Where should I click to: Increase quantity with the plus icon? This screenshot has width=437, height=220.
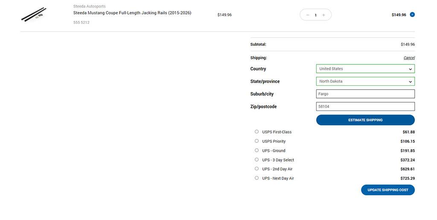point(323,15)
